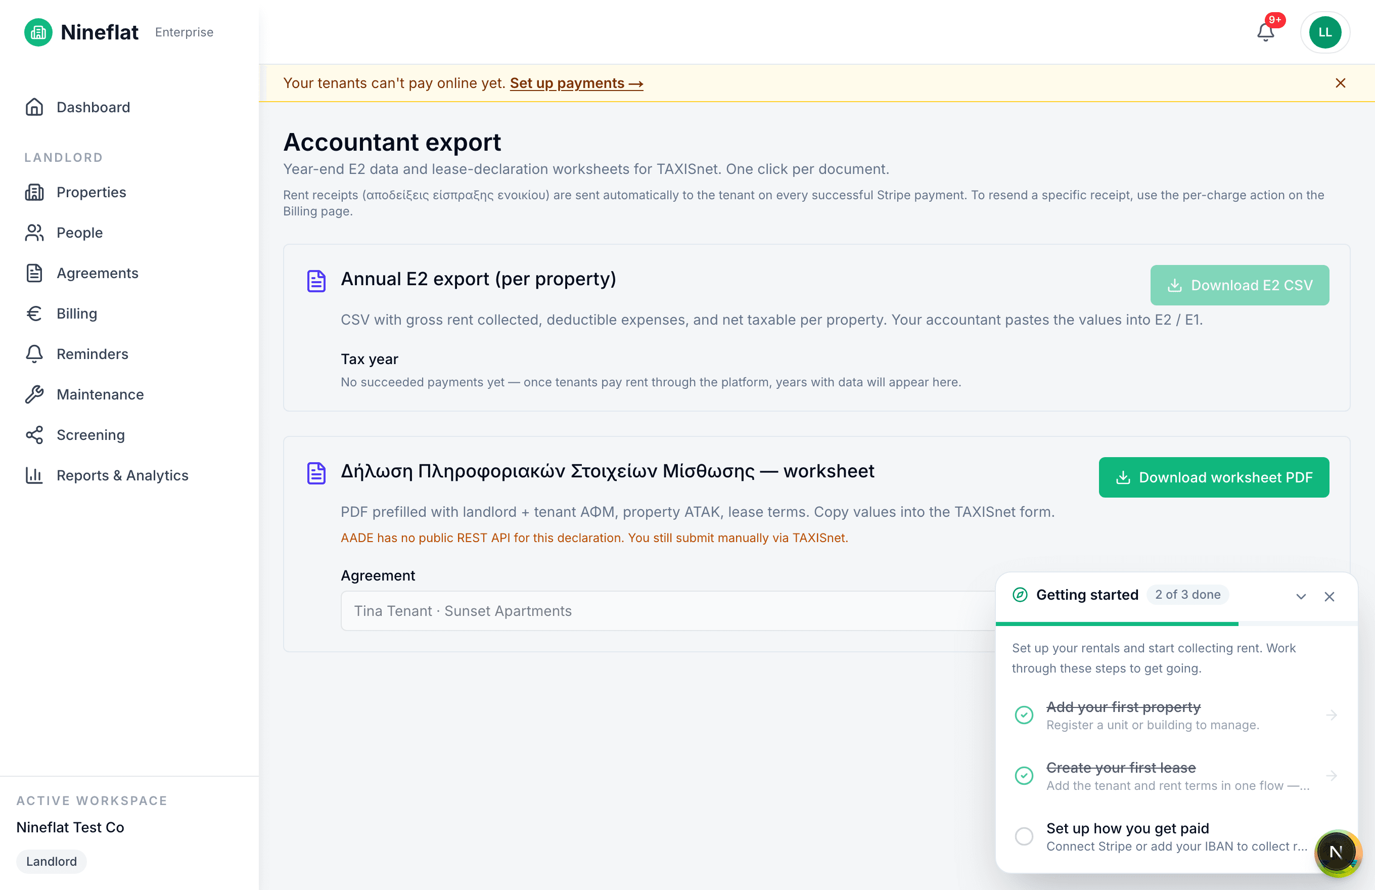Click the Tax year label
This screenshot has width=1375, height=890.
pos(369,360)
